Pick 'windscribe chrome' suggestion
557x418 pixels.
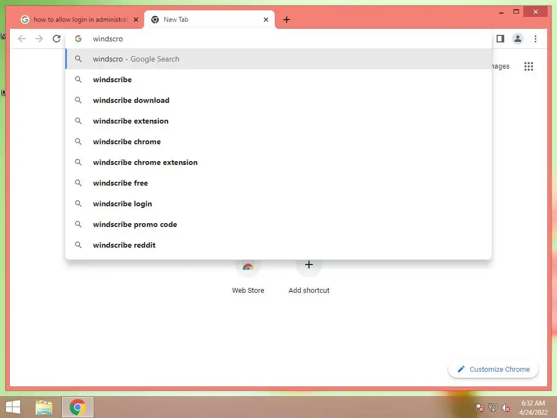click(x=278, y=142)
